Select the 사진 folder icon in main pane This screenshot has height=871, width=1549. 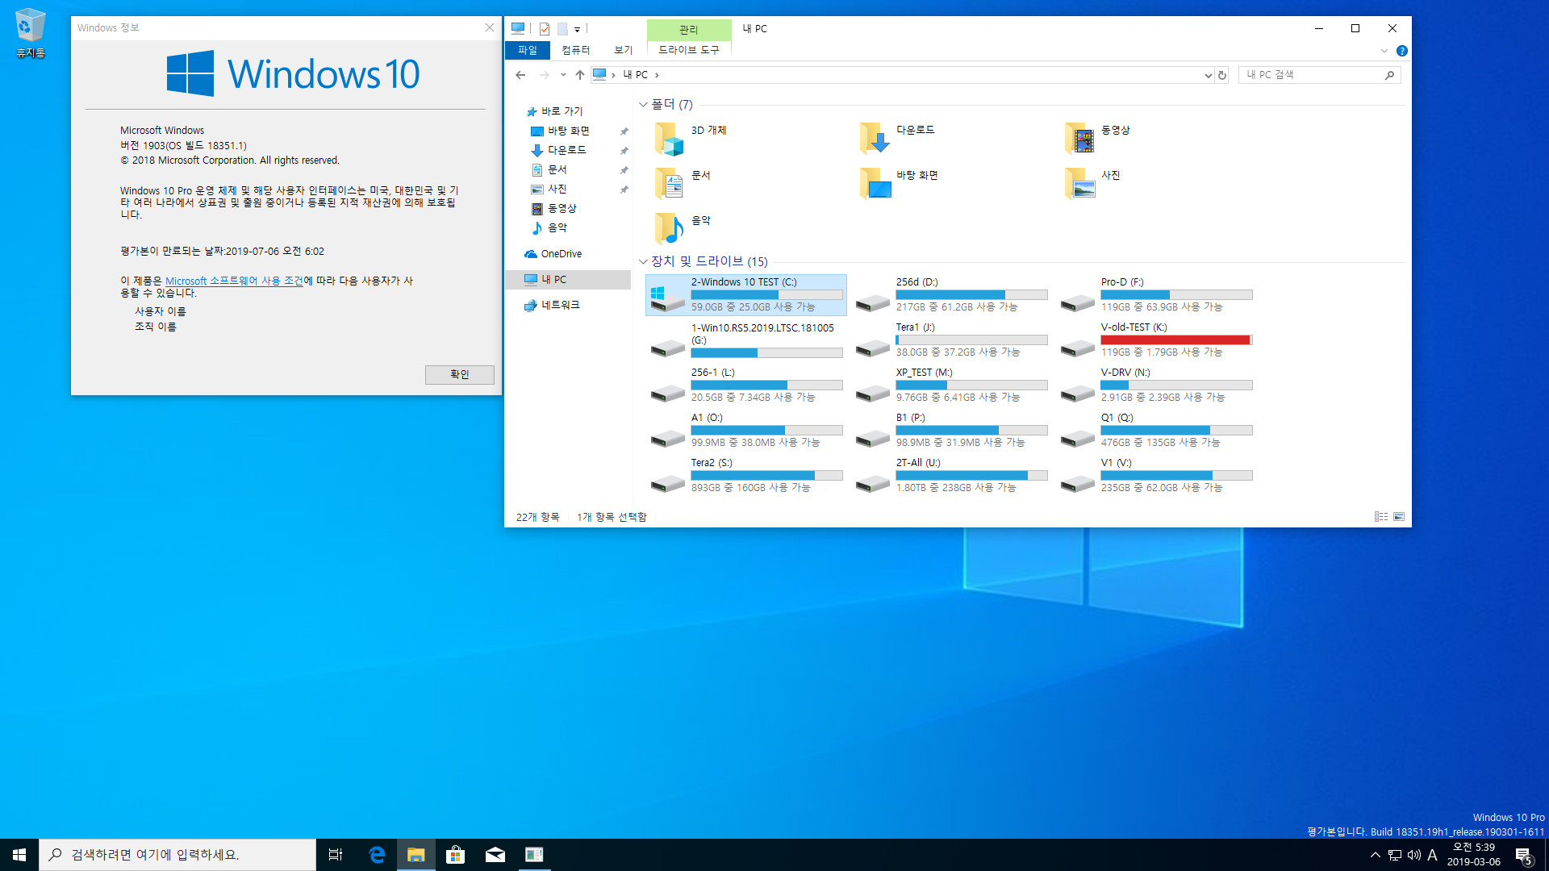[x=1079, y=184]
